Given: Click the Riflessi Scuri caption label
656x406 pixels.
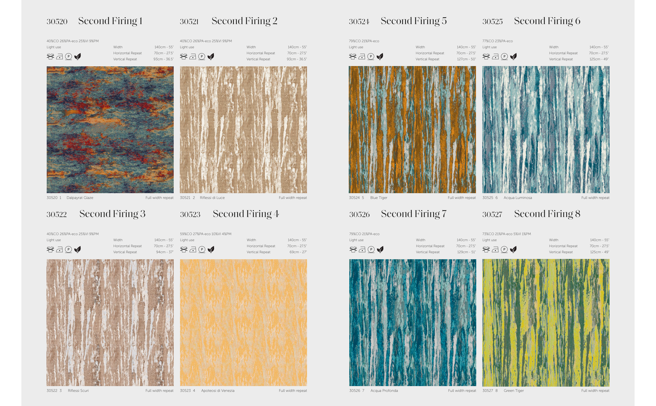Looking at the screenshot, I should point(78,391).
